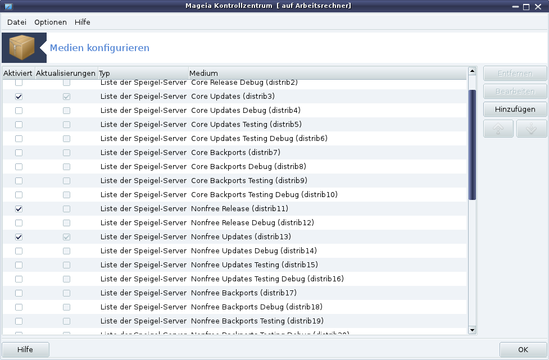Click the move-down arrow button
The height and width of the screenshot is (360, 549).
pyautogui.click(x=531, y=129)
